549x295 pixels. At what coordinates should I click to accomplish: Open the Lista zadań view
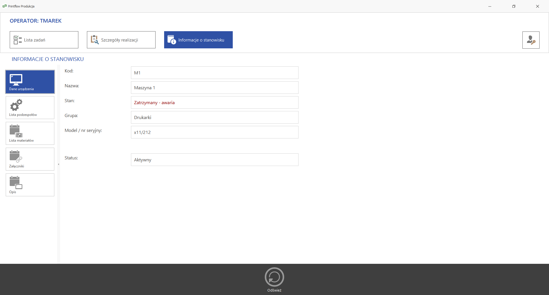(x=44, y=40)
